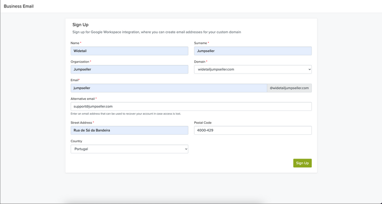Edit the Alternative email field
Image resolution: width=382 pixels, height=204 pixels.
click(191, 107)
